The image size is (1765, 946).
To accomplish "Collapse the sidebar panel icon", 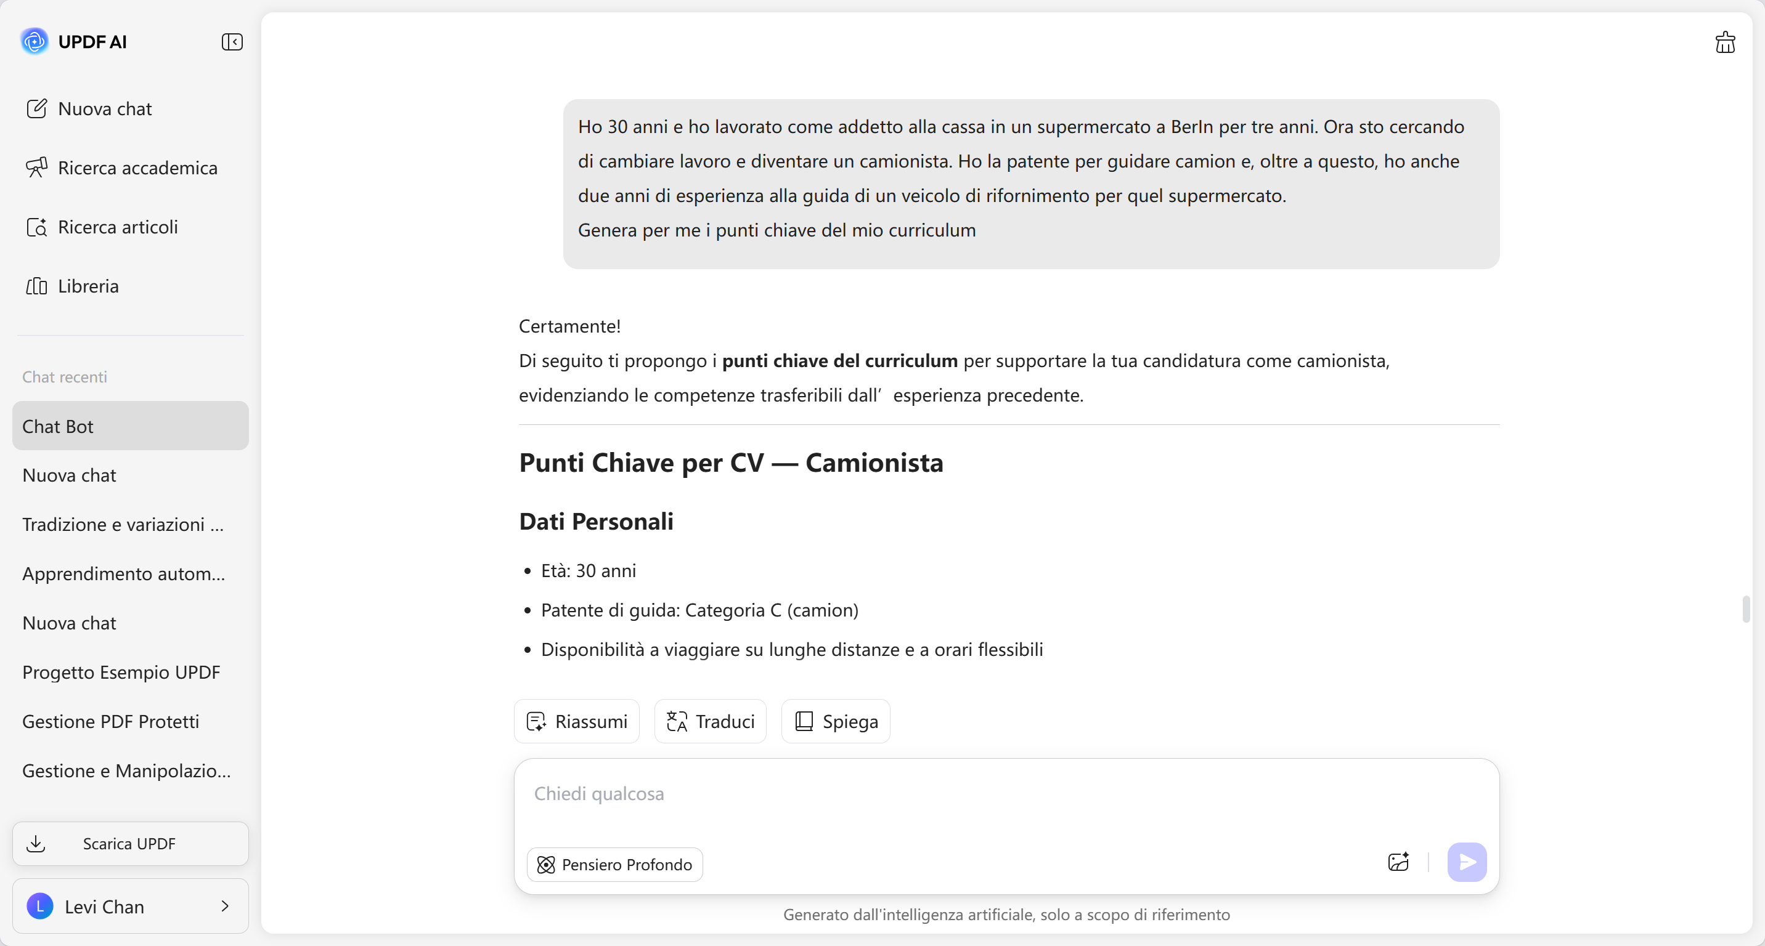I will click(x=232, y=42).
